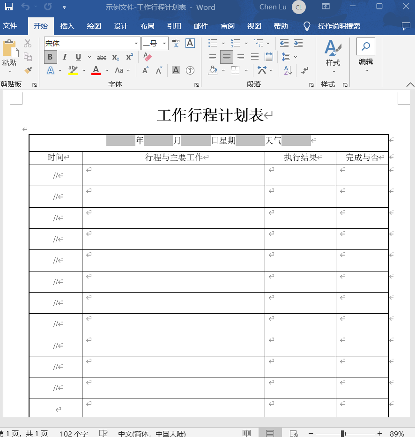The image size is (415, 437).
Task: Open the line spacing dropdown
Action: tap(287, 57)
